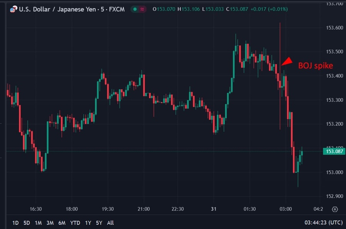Click the 153.200 price axis label
Image resolution: width=346 pixels, height=229 pixels.
pos(334,124)
